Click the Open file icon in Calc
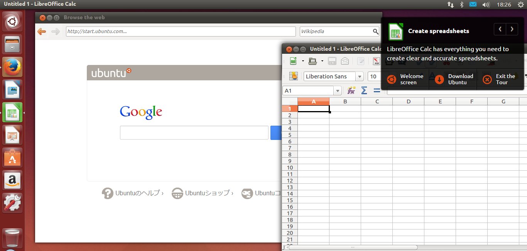The height and width of the screenshot is (251, 527). click(x=312, y=61)
